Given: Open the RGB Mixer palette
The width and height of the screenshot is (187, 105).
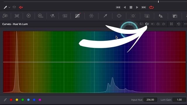Looking at the screenshot, I should (x=53, y=16).
